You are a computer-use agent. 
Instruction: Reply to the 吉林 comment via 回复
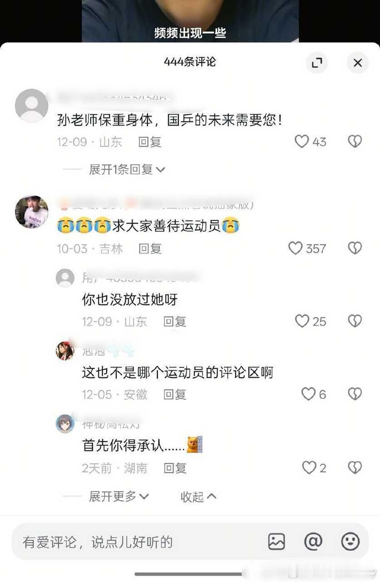click(x=150, y=248)
